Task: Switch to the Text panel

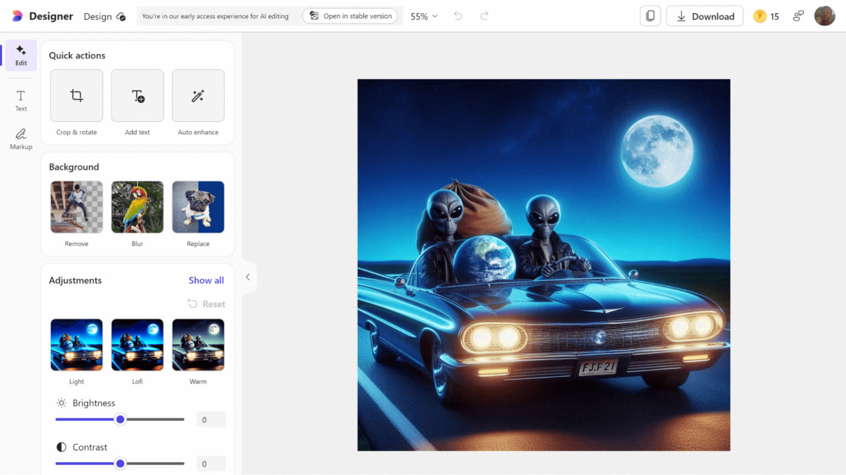Action: [x=20, y=101]
